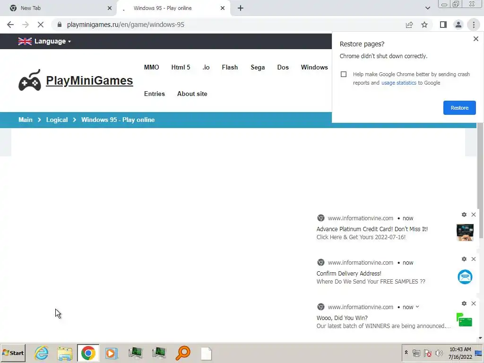Open the media player taskbar icon
The height and width of the screenshot is (363, 484).
tap(112, 353)
